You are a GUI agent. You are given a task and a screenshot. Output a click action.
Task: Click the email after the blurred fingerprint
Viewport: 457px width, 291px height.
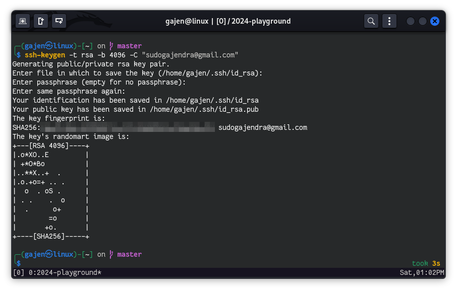pyautogui.click(x=263, y=128)
